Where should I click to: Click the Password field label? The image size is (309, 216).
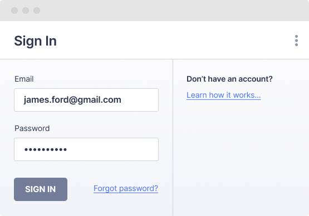[32, 128]
